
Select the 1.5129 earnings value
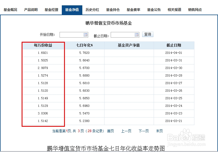point(43,106)
